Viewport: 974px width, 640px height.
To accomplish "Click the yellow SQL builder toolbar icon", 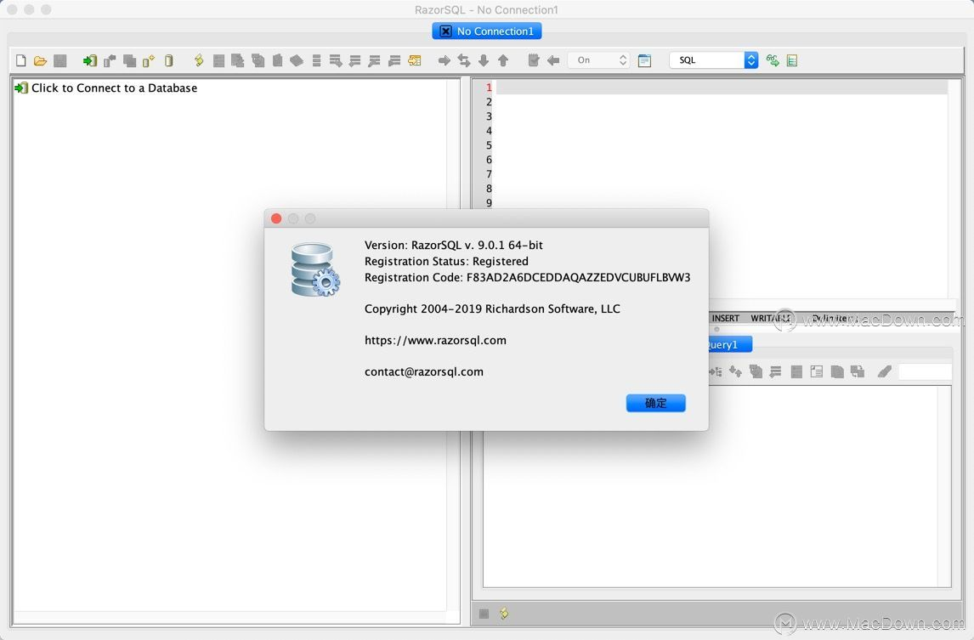I will [414, 60].
